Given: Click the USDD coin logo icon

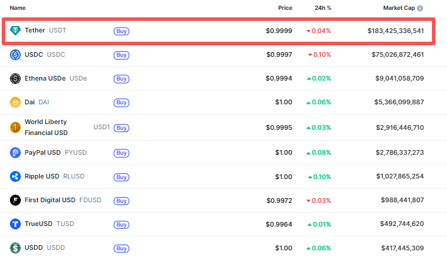Looking at the screenshot, I should pos(16,248).
